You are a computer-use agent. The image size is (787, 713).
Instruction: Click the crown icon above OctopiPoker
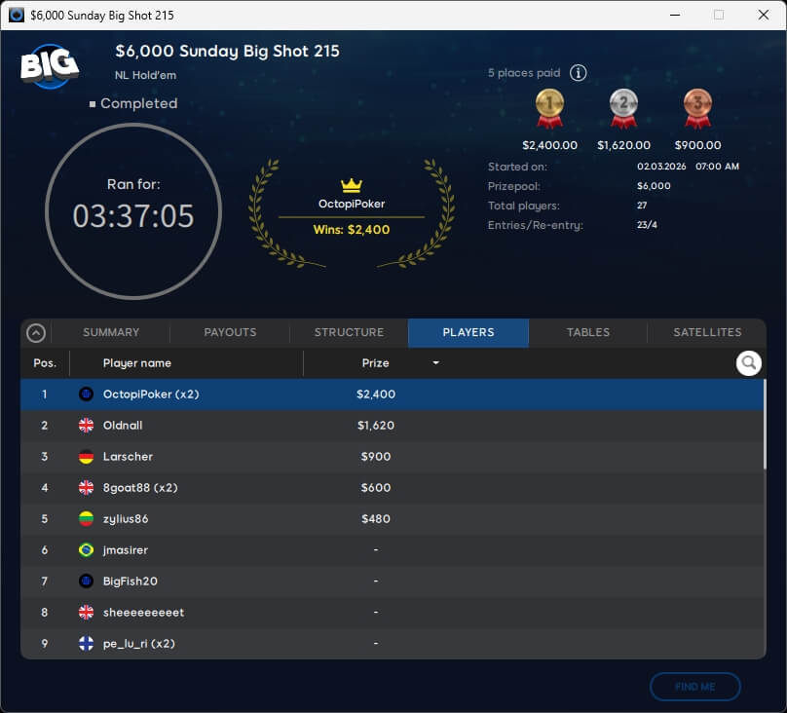[x=351, y=185]
